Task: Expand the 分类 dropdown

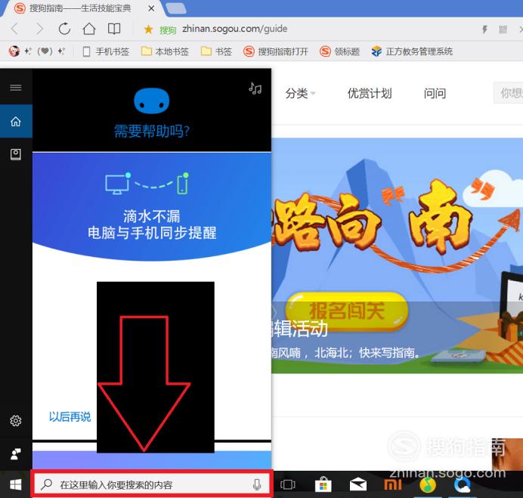Action: [x=300, y=94]
